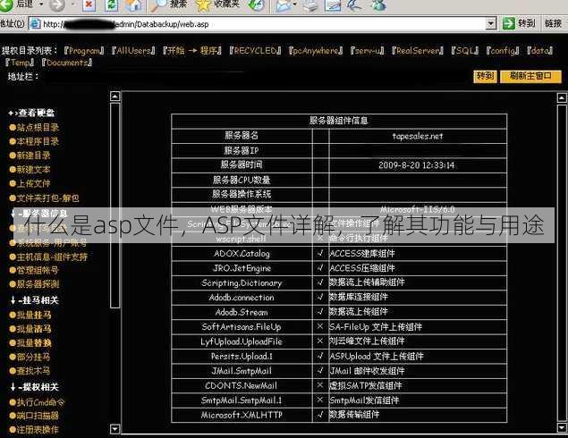This screenshot has height=438, width=568.
Task: Click the JRO.JetEngine table cell
Action: click(x=242, y=268)
